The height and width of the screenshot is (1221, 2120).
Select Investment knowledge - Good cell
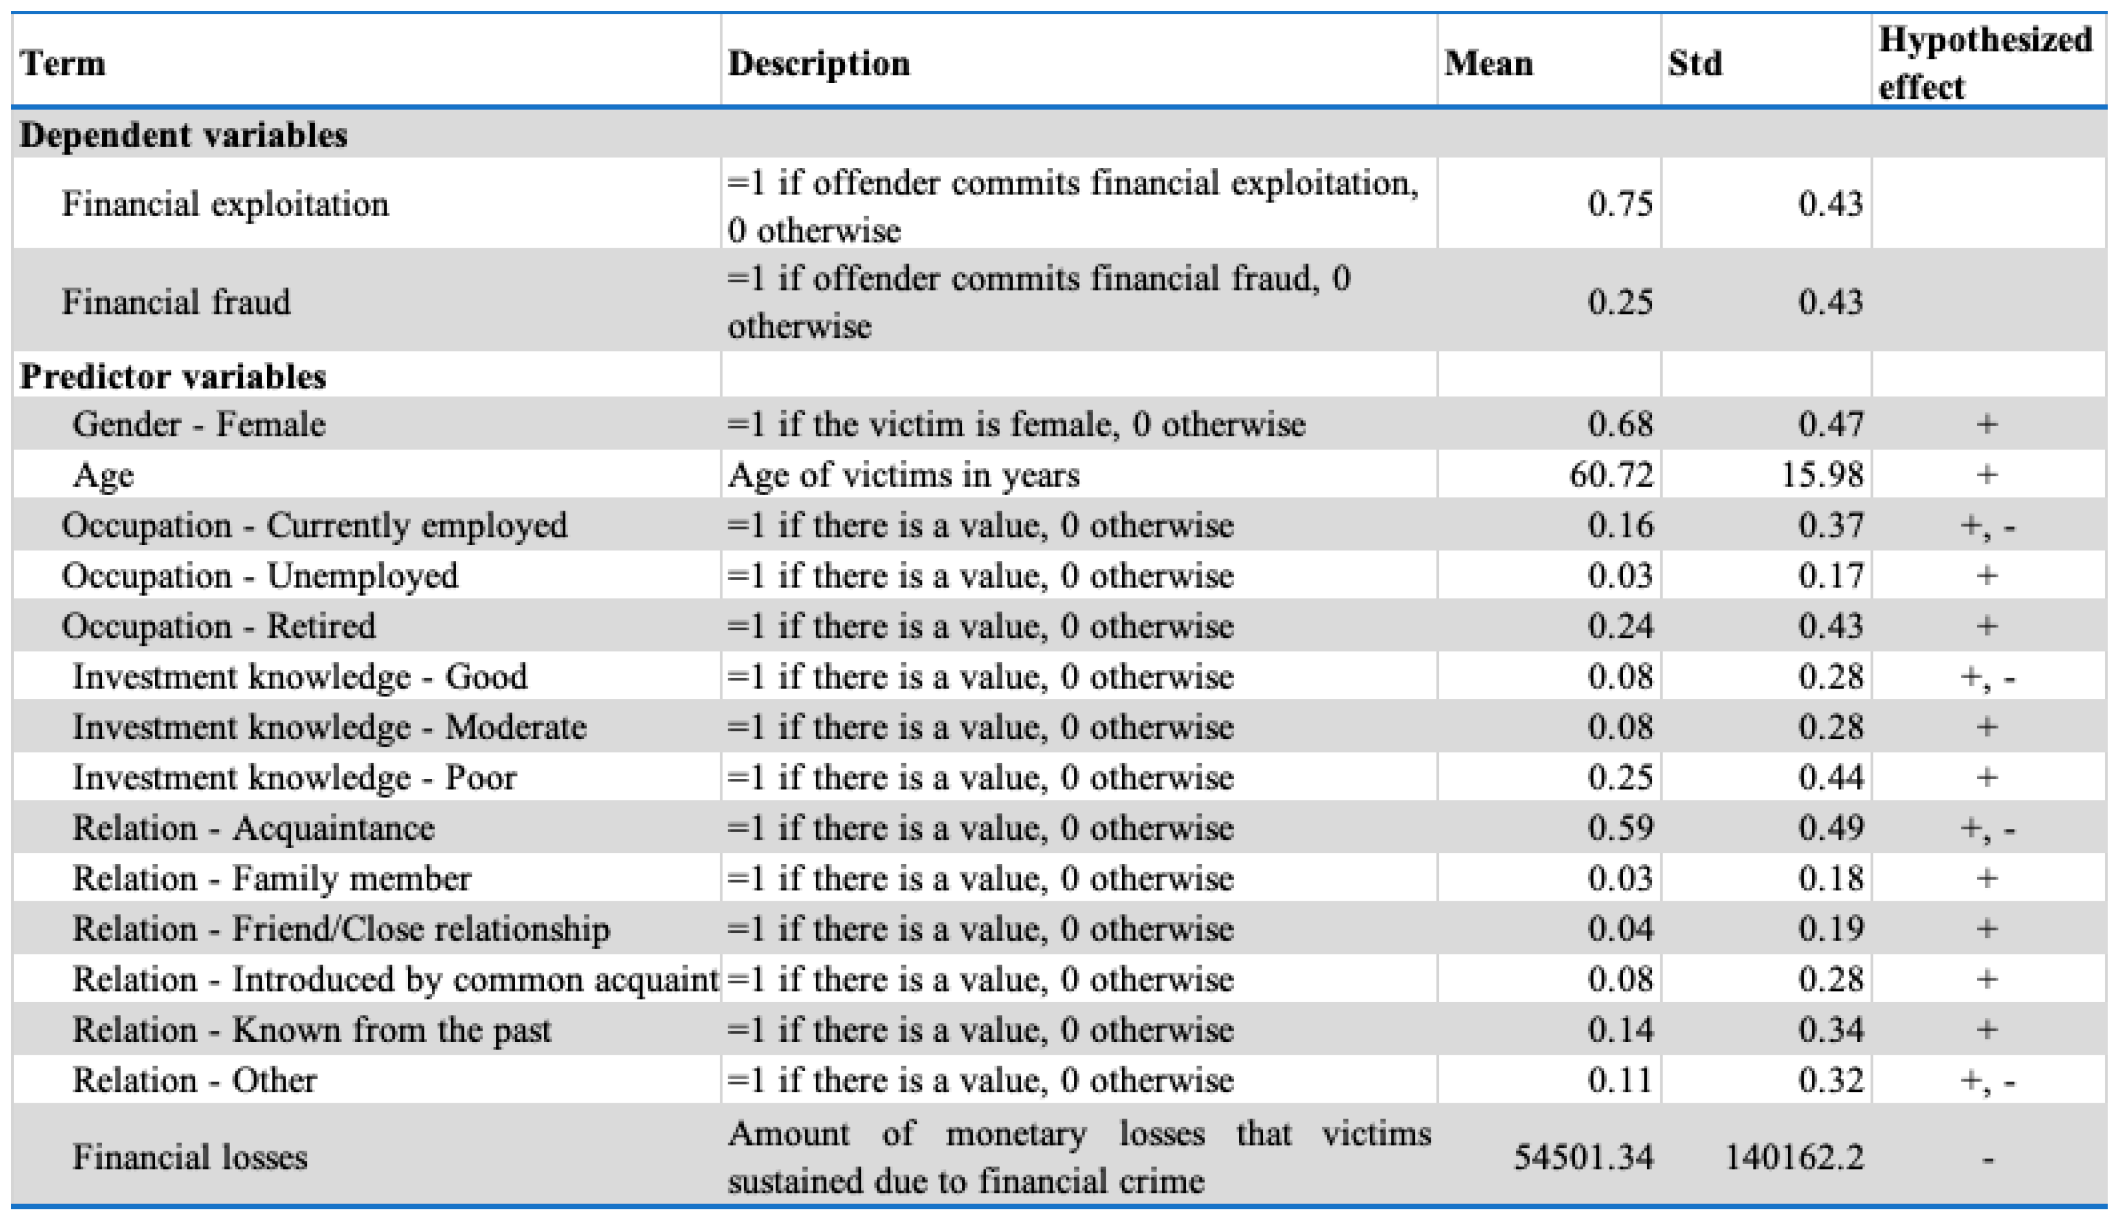299,677
